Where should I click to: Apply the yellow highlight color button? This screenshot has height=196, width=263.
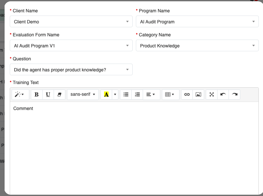[106, 94]
